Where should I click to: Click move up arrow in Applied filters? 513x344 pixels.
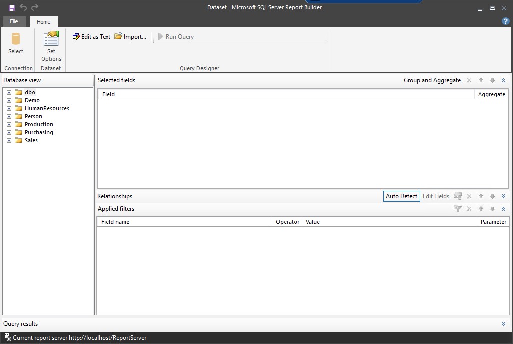[481, 209]
